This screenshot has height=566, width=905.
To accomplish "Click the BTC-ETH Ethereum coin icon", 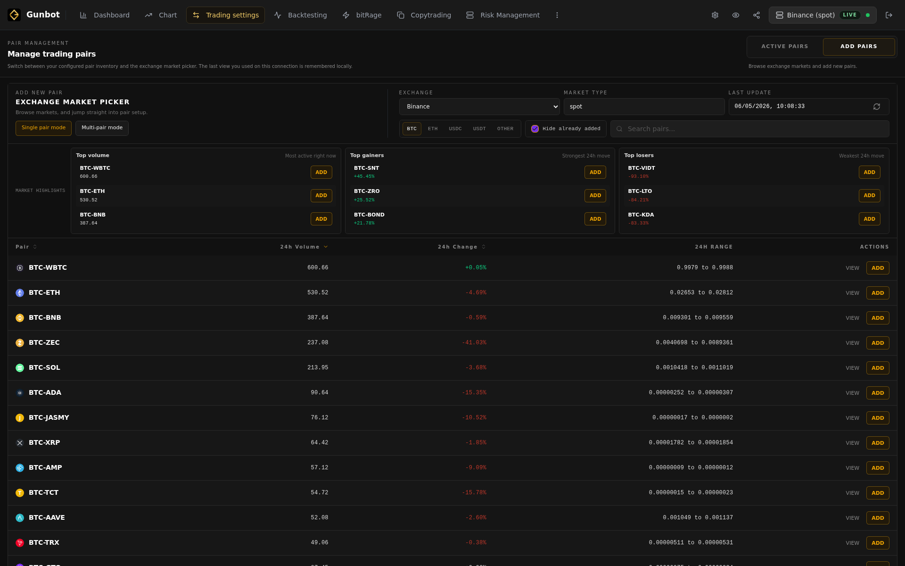I will click(x=20, y=293).
